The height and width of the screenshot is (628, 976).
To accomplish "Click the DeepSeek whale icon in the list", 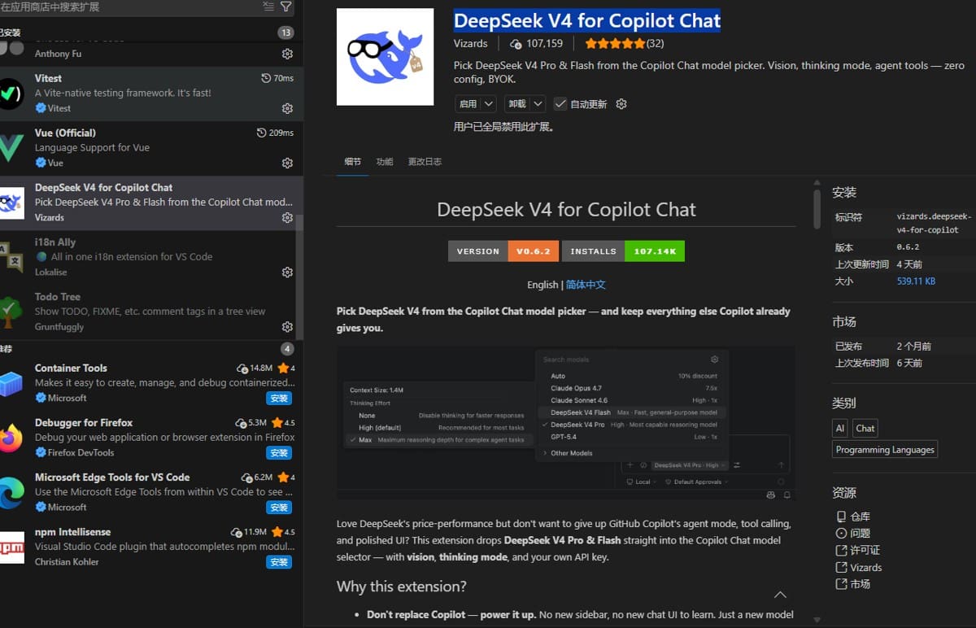I will [11, 203].
